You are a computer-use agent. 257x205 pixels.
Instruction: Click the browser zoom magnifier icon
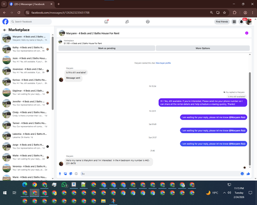(x=211, y=13)
